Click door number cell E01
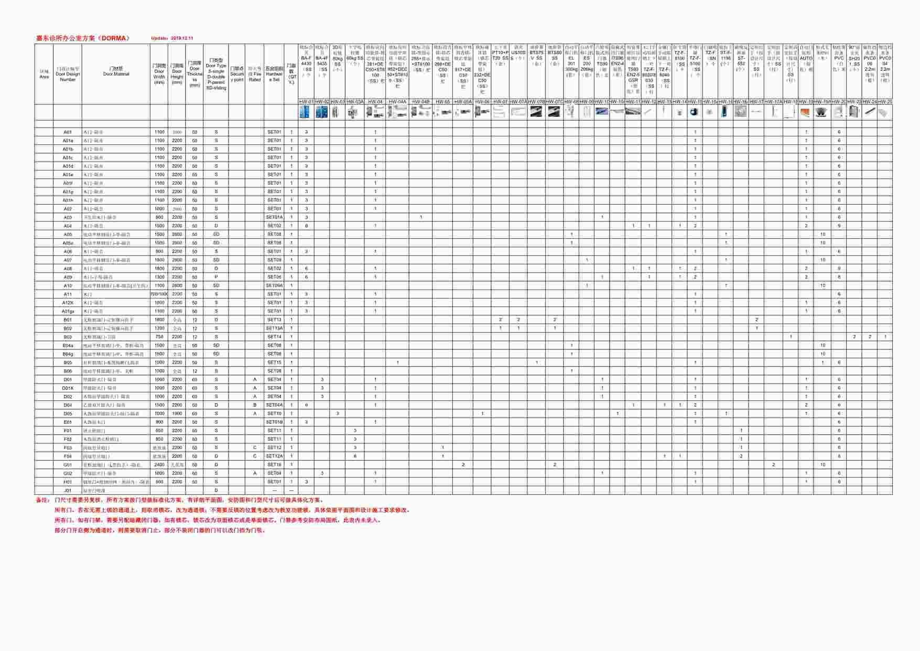 [x=68, y=422]
